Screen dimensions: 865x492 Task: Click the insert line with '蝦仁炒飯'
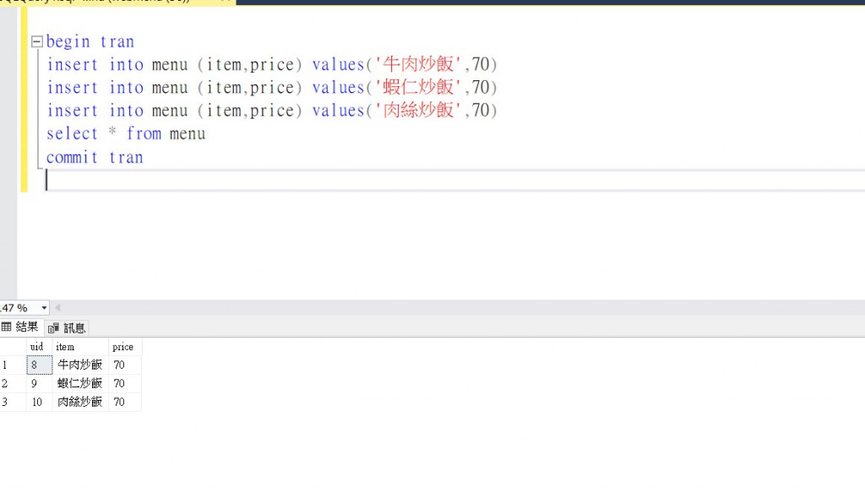click(x=272, y=88)
